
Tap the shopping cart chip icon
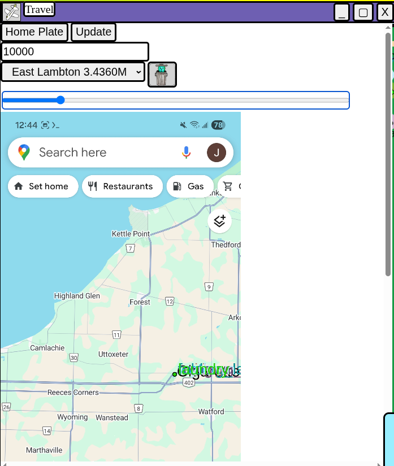[x=228, y=186]
